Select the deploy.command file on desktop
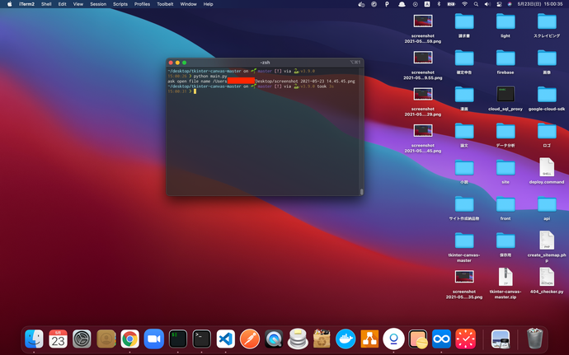 546,167
